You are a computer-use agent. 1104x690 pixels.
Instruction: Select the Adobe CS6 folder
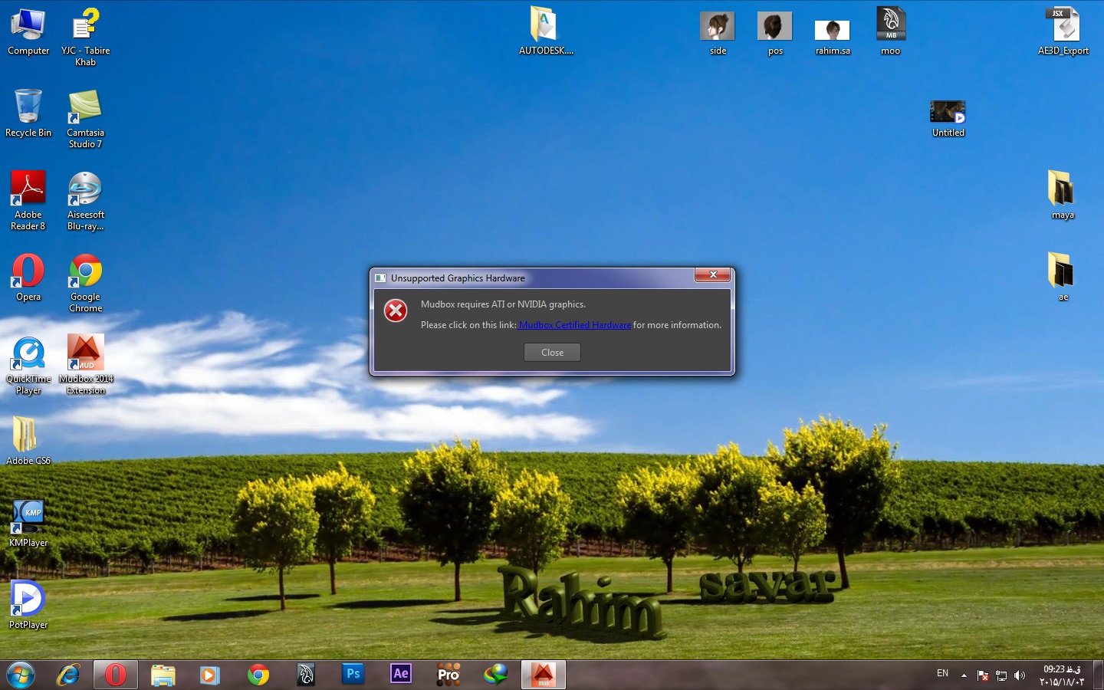tap(28, 442)
